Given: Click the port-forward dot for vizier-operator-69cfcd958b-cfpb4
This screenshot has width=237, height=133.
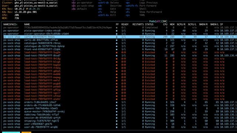Looking at the screenshot, I should pos(117,34).
